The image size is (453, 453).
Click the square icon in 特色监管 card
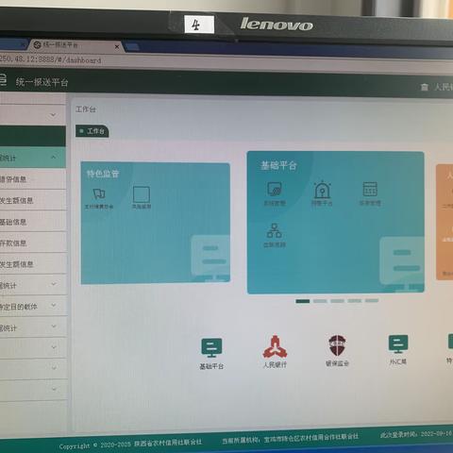tap(142, 194)
